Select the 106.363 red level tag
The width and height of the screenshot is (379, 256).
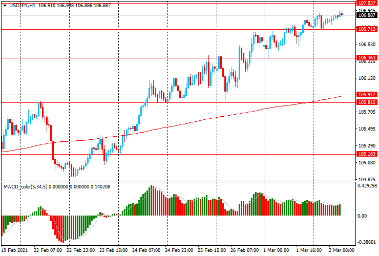[x=367, y=57]
